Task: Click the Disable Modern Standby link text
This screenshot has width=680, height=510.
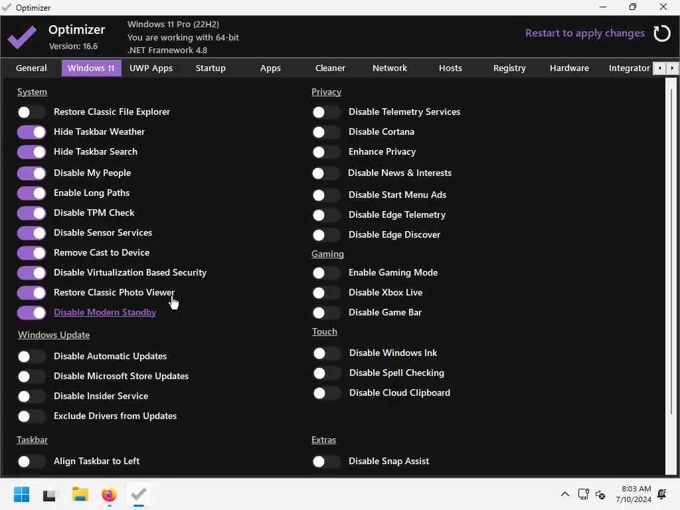Action: click(104, 312)
